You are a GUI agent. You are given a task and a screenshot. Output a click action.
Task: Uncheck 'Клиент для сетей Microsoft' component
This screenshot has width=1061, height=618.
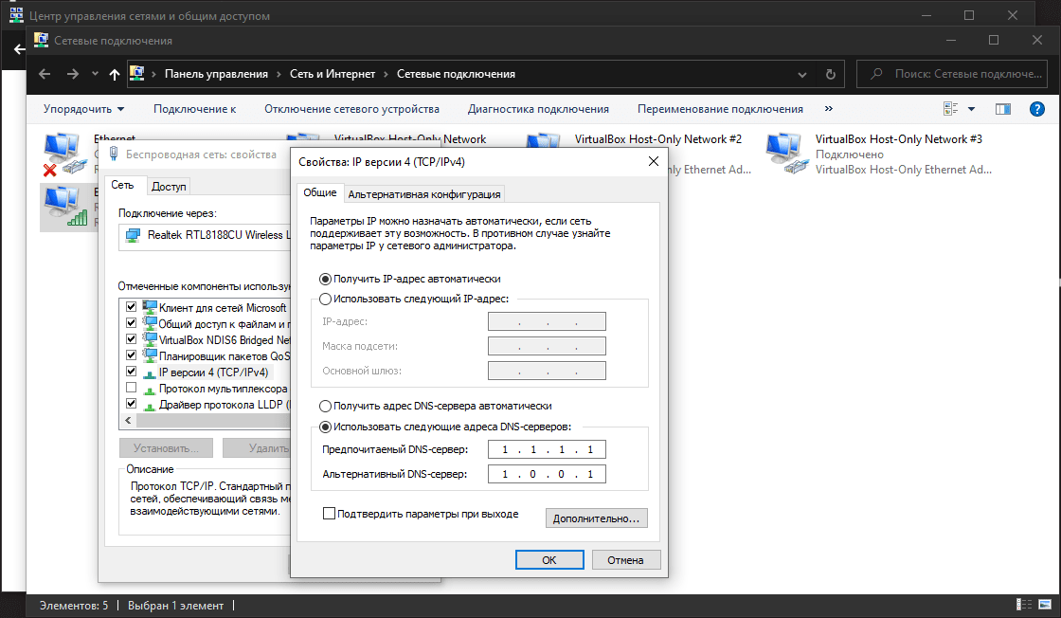(132, 308)
